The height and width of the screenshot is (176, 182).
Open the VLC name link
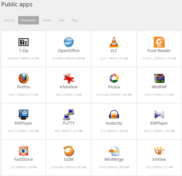(x=114, y=51)
